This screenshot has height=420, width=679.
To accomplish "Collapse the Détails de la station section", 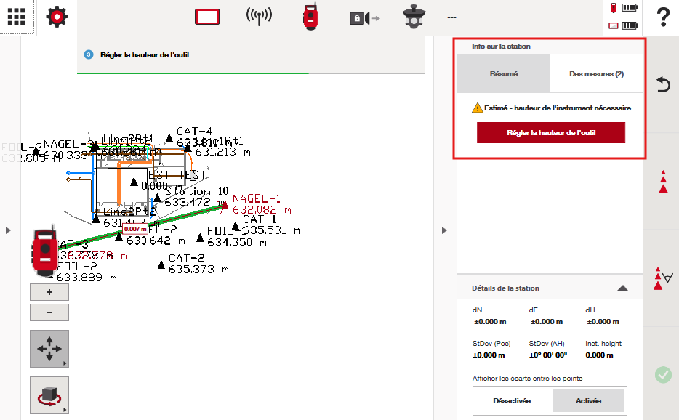I will pos(622,288).
